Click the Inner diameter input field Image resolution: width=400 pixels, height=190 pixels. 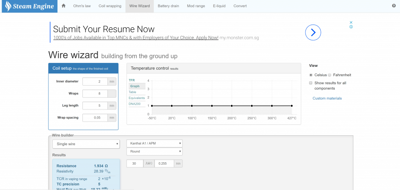[95, 81]
